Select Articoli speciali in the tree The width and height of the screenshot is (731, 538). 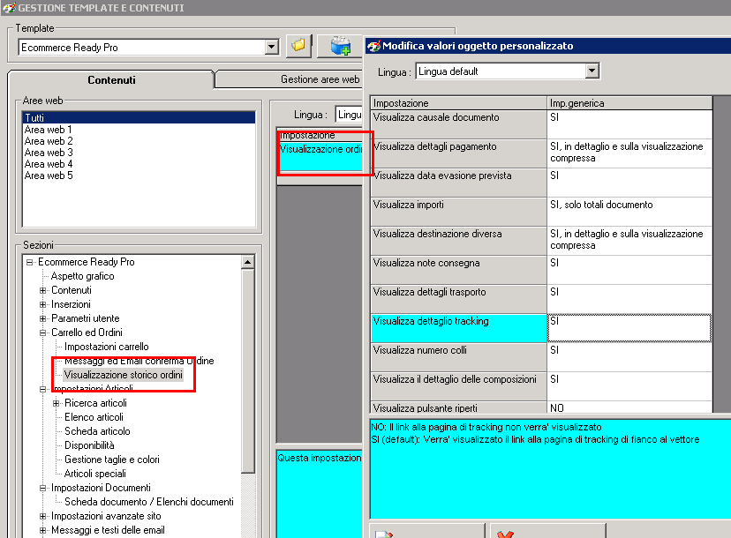[95, 474]
